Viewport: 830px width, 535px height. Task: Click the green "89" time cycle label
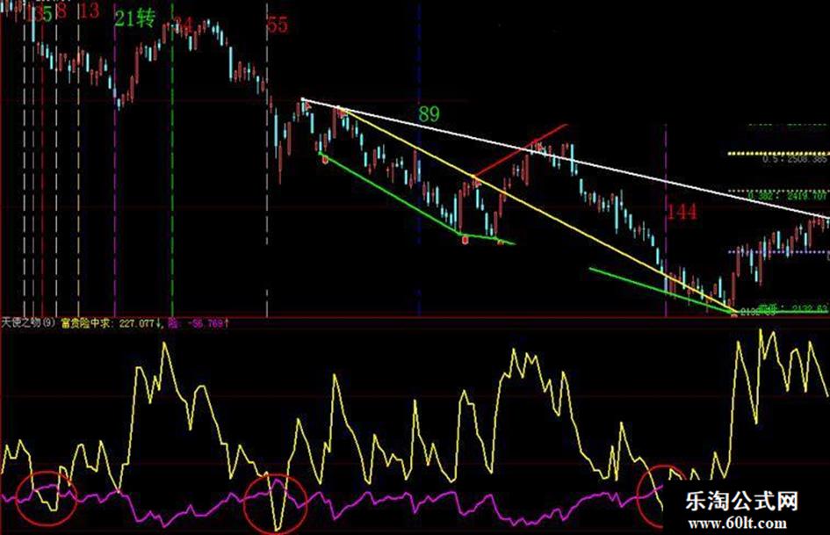pos(429,113)
